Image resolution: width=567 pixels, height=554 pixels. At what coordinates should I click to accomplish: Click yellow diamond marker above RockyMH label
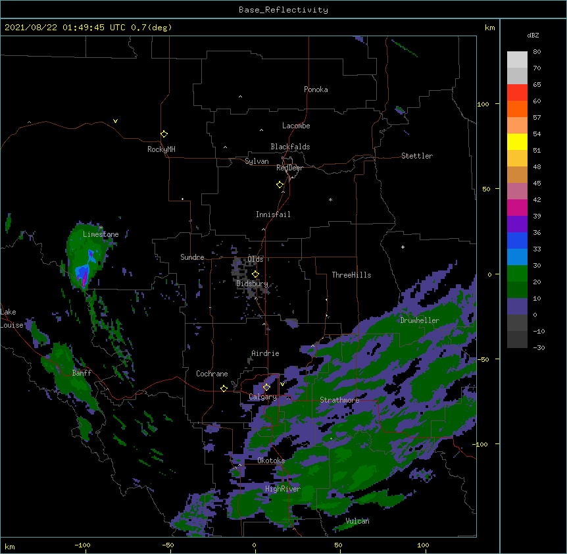tap(164, 134)
